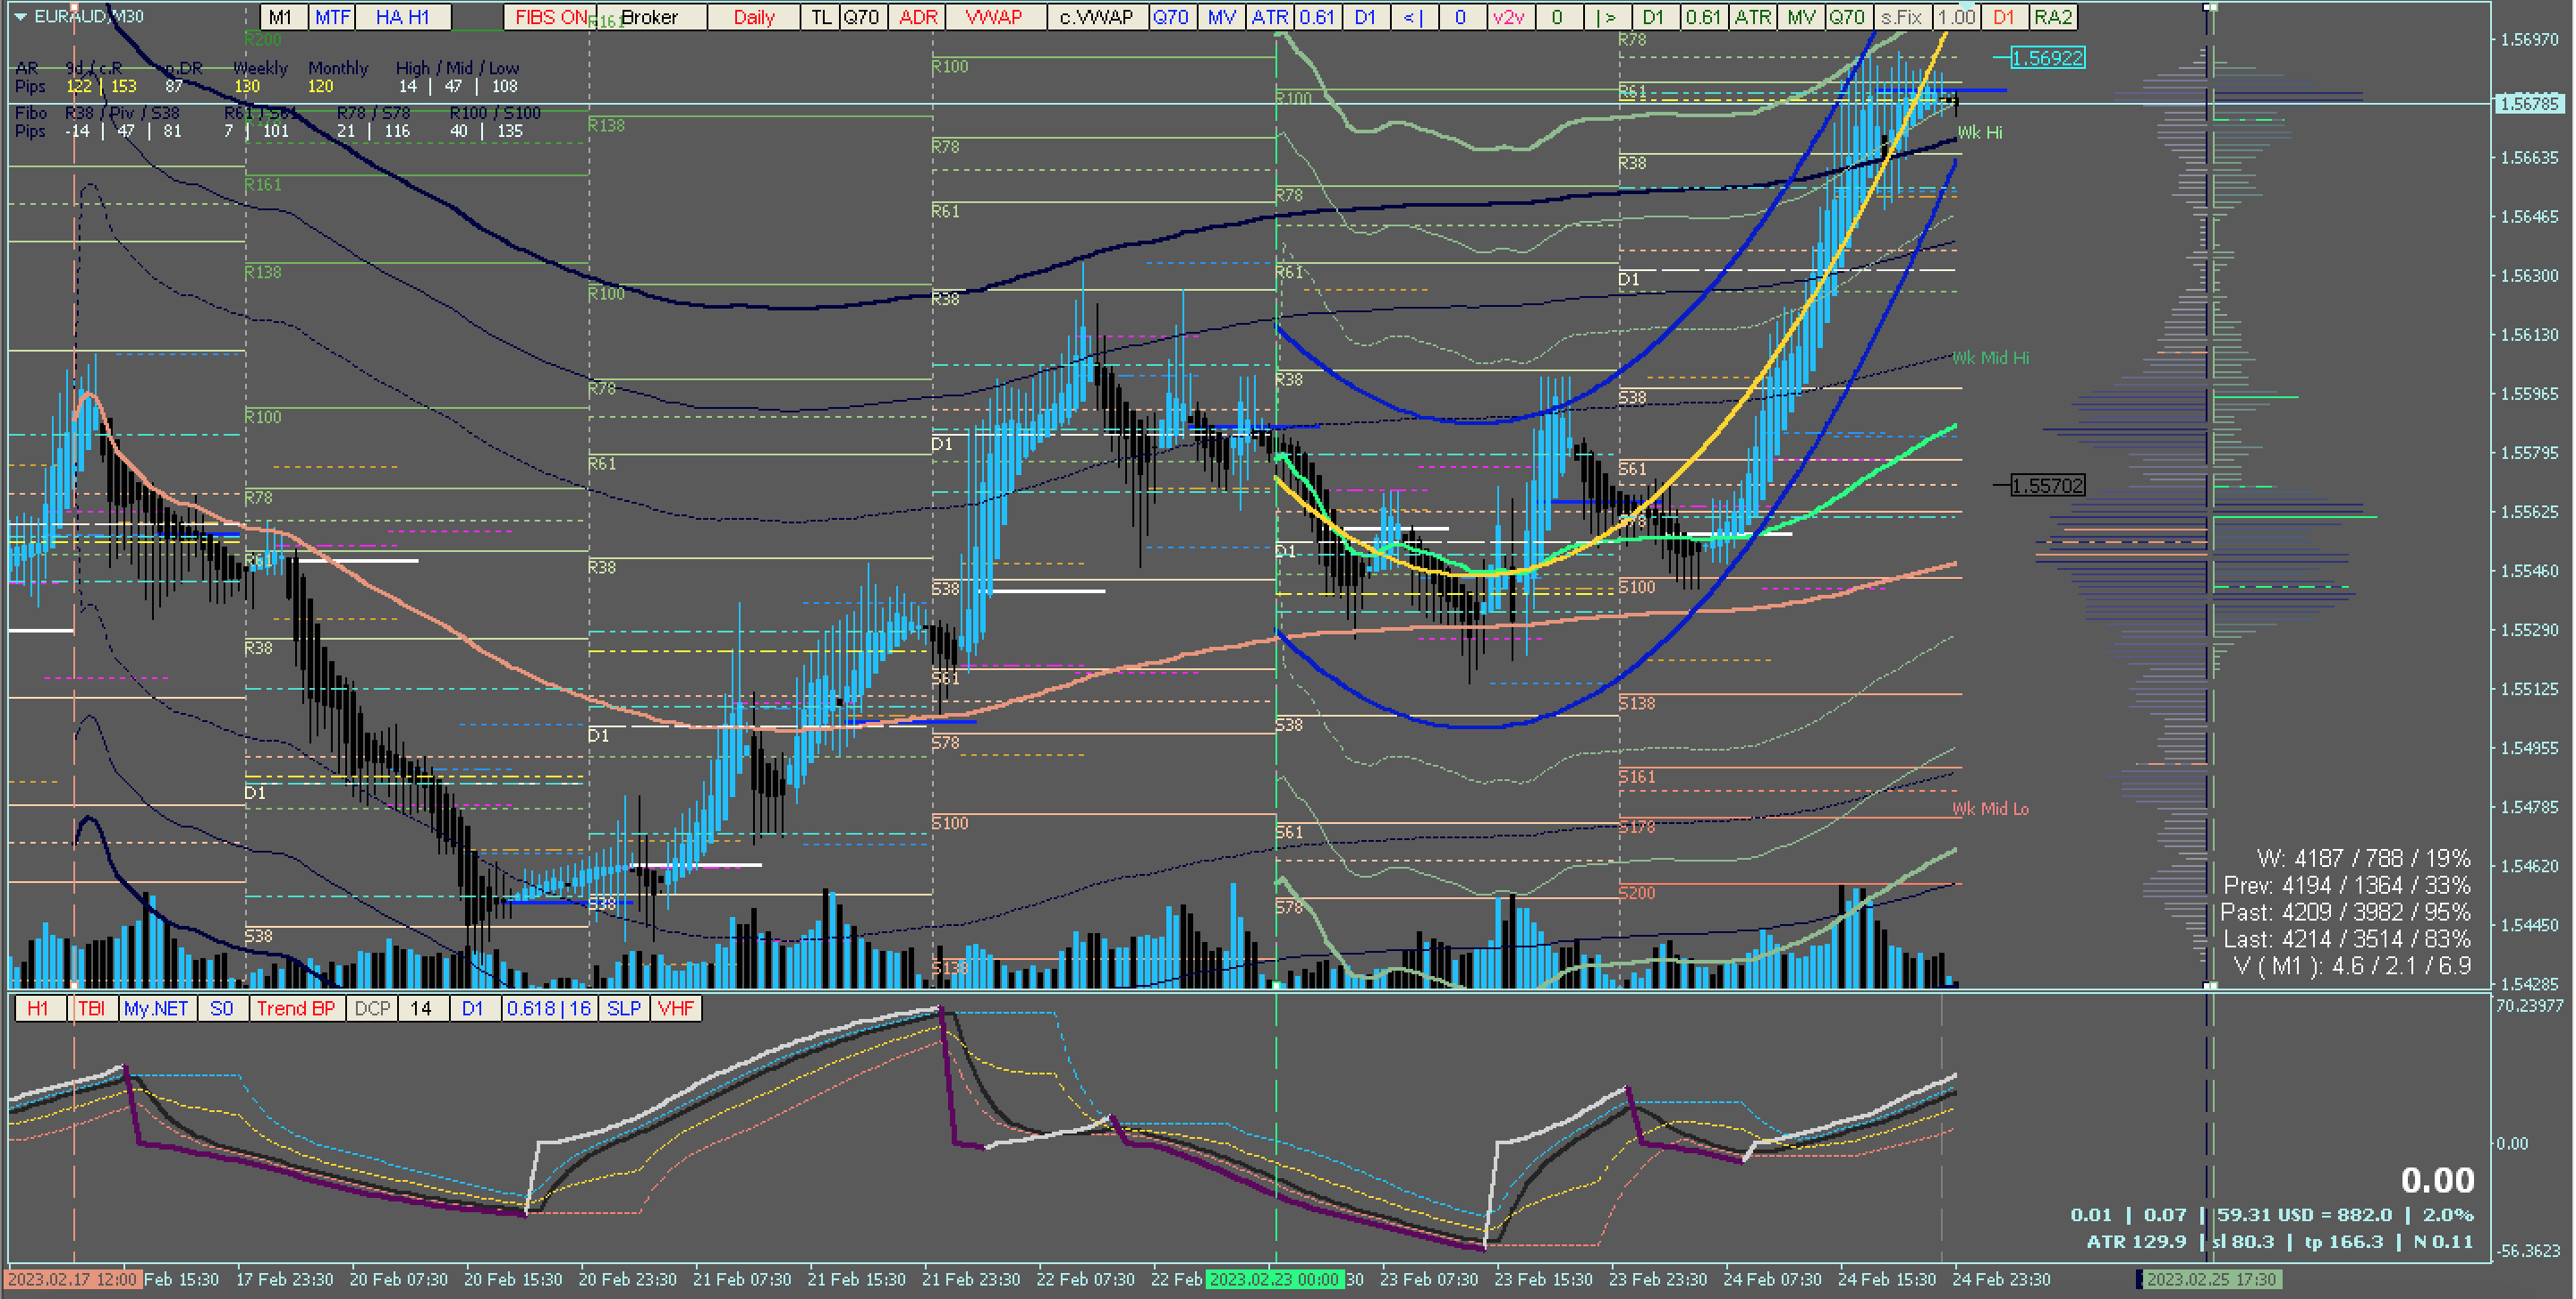Click the red ADR button
2576x1299 pixels.
[917, 17]
